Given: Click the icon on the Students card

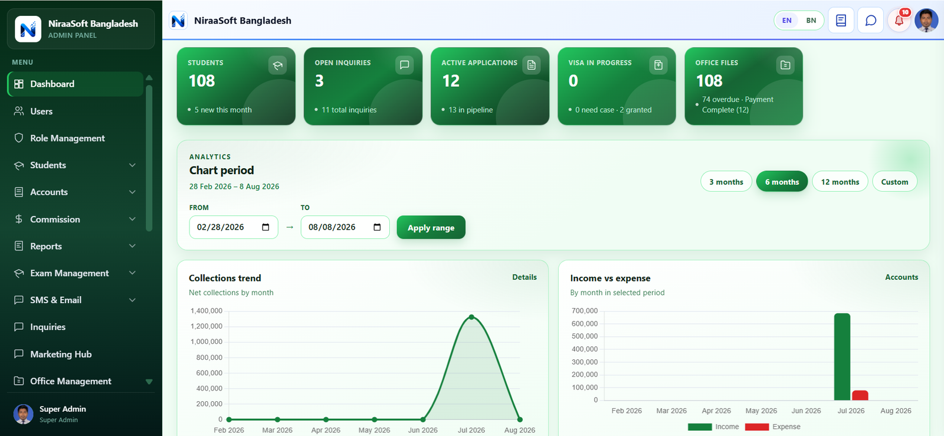Looking at the screenshot, I should [277, 65].
